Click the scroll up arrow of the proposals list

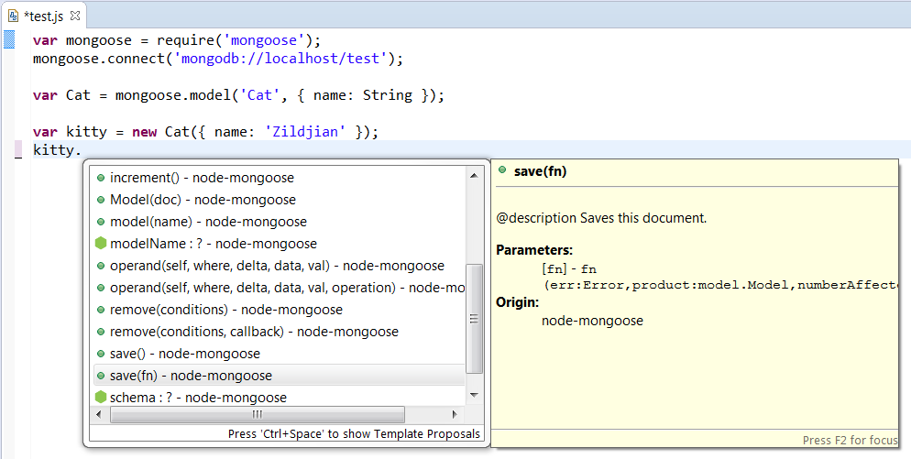tap(474, 175)
